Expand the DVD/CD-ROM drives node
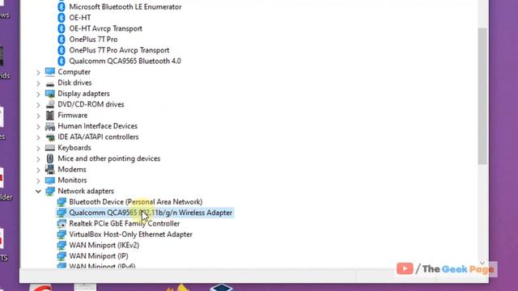The width and height of the screenshot is (518, 291). coord(38,105)
